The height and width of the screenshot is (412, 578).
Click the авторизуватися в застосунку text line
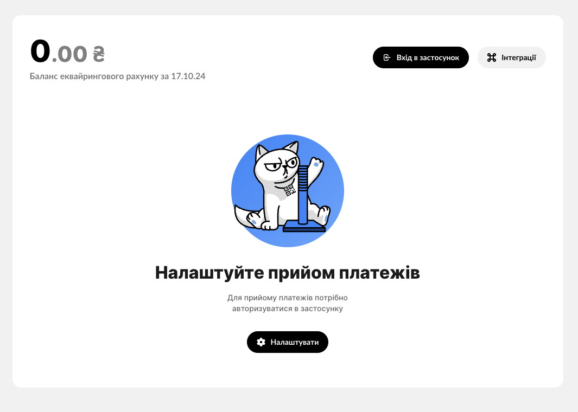tap(288, 308)
